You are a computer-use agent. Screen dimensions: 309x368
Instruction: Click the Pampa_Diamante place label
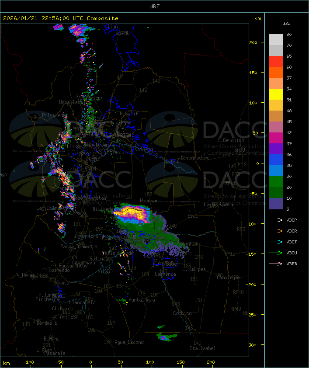79,246
